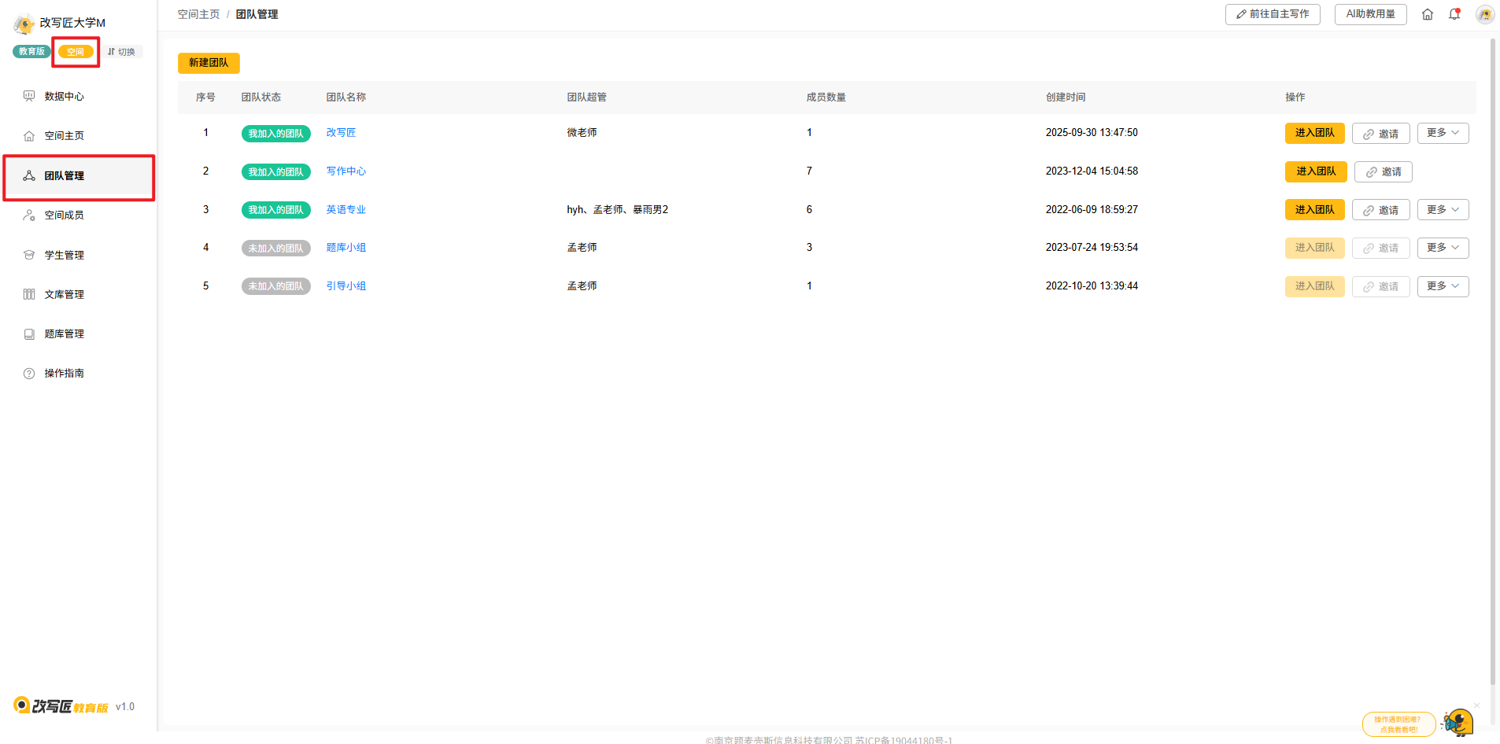1500x744 pixels.
Task: Expand 更多 dropdown for 英语专业 team
Action: 1443,210
